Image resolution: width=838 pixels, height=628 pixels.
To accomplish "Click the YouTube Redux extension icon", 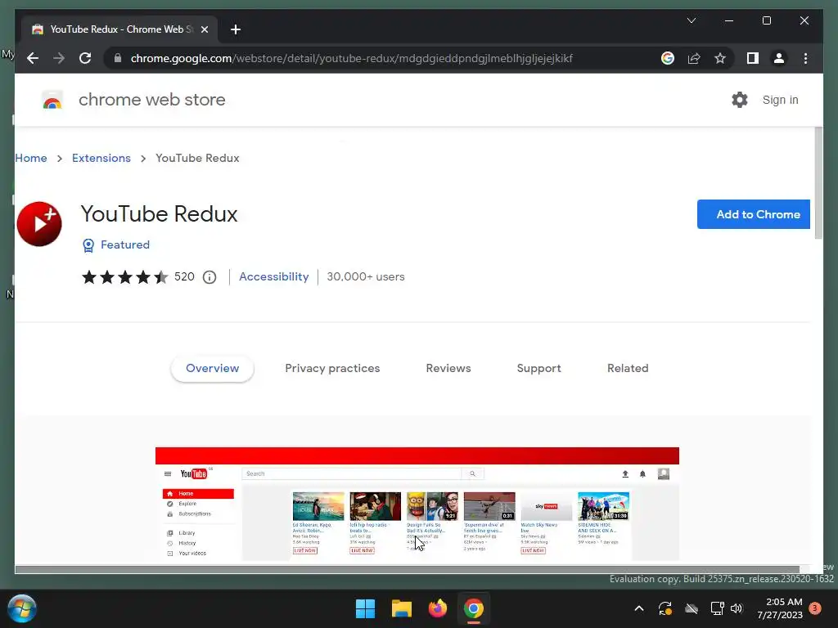I will [x=39, y=224].
